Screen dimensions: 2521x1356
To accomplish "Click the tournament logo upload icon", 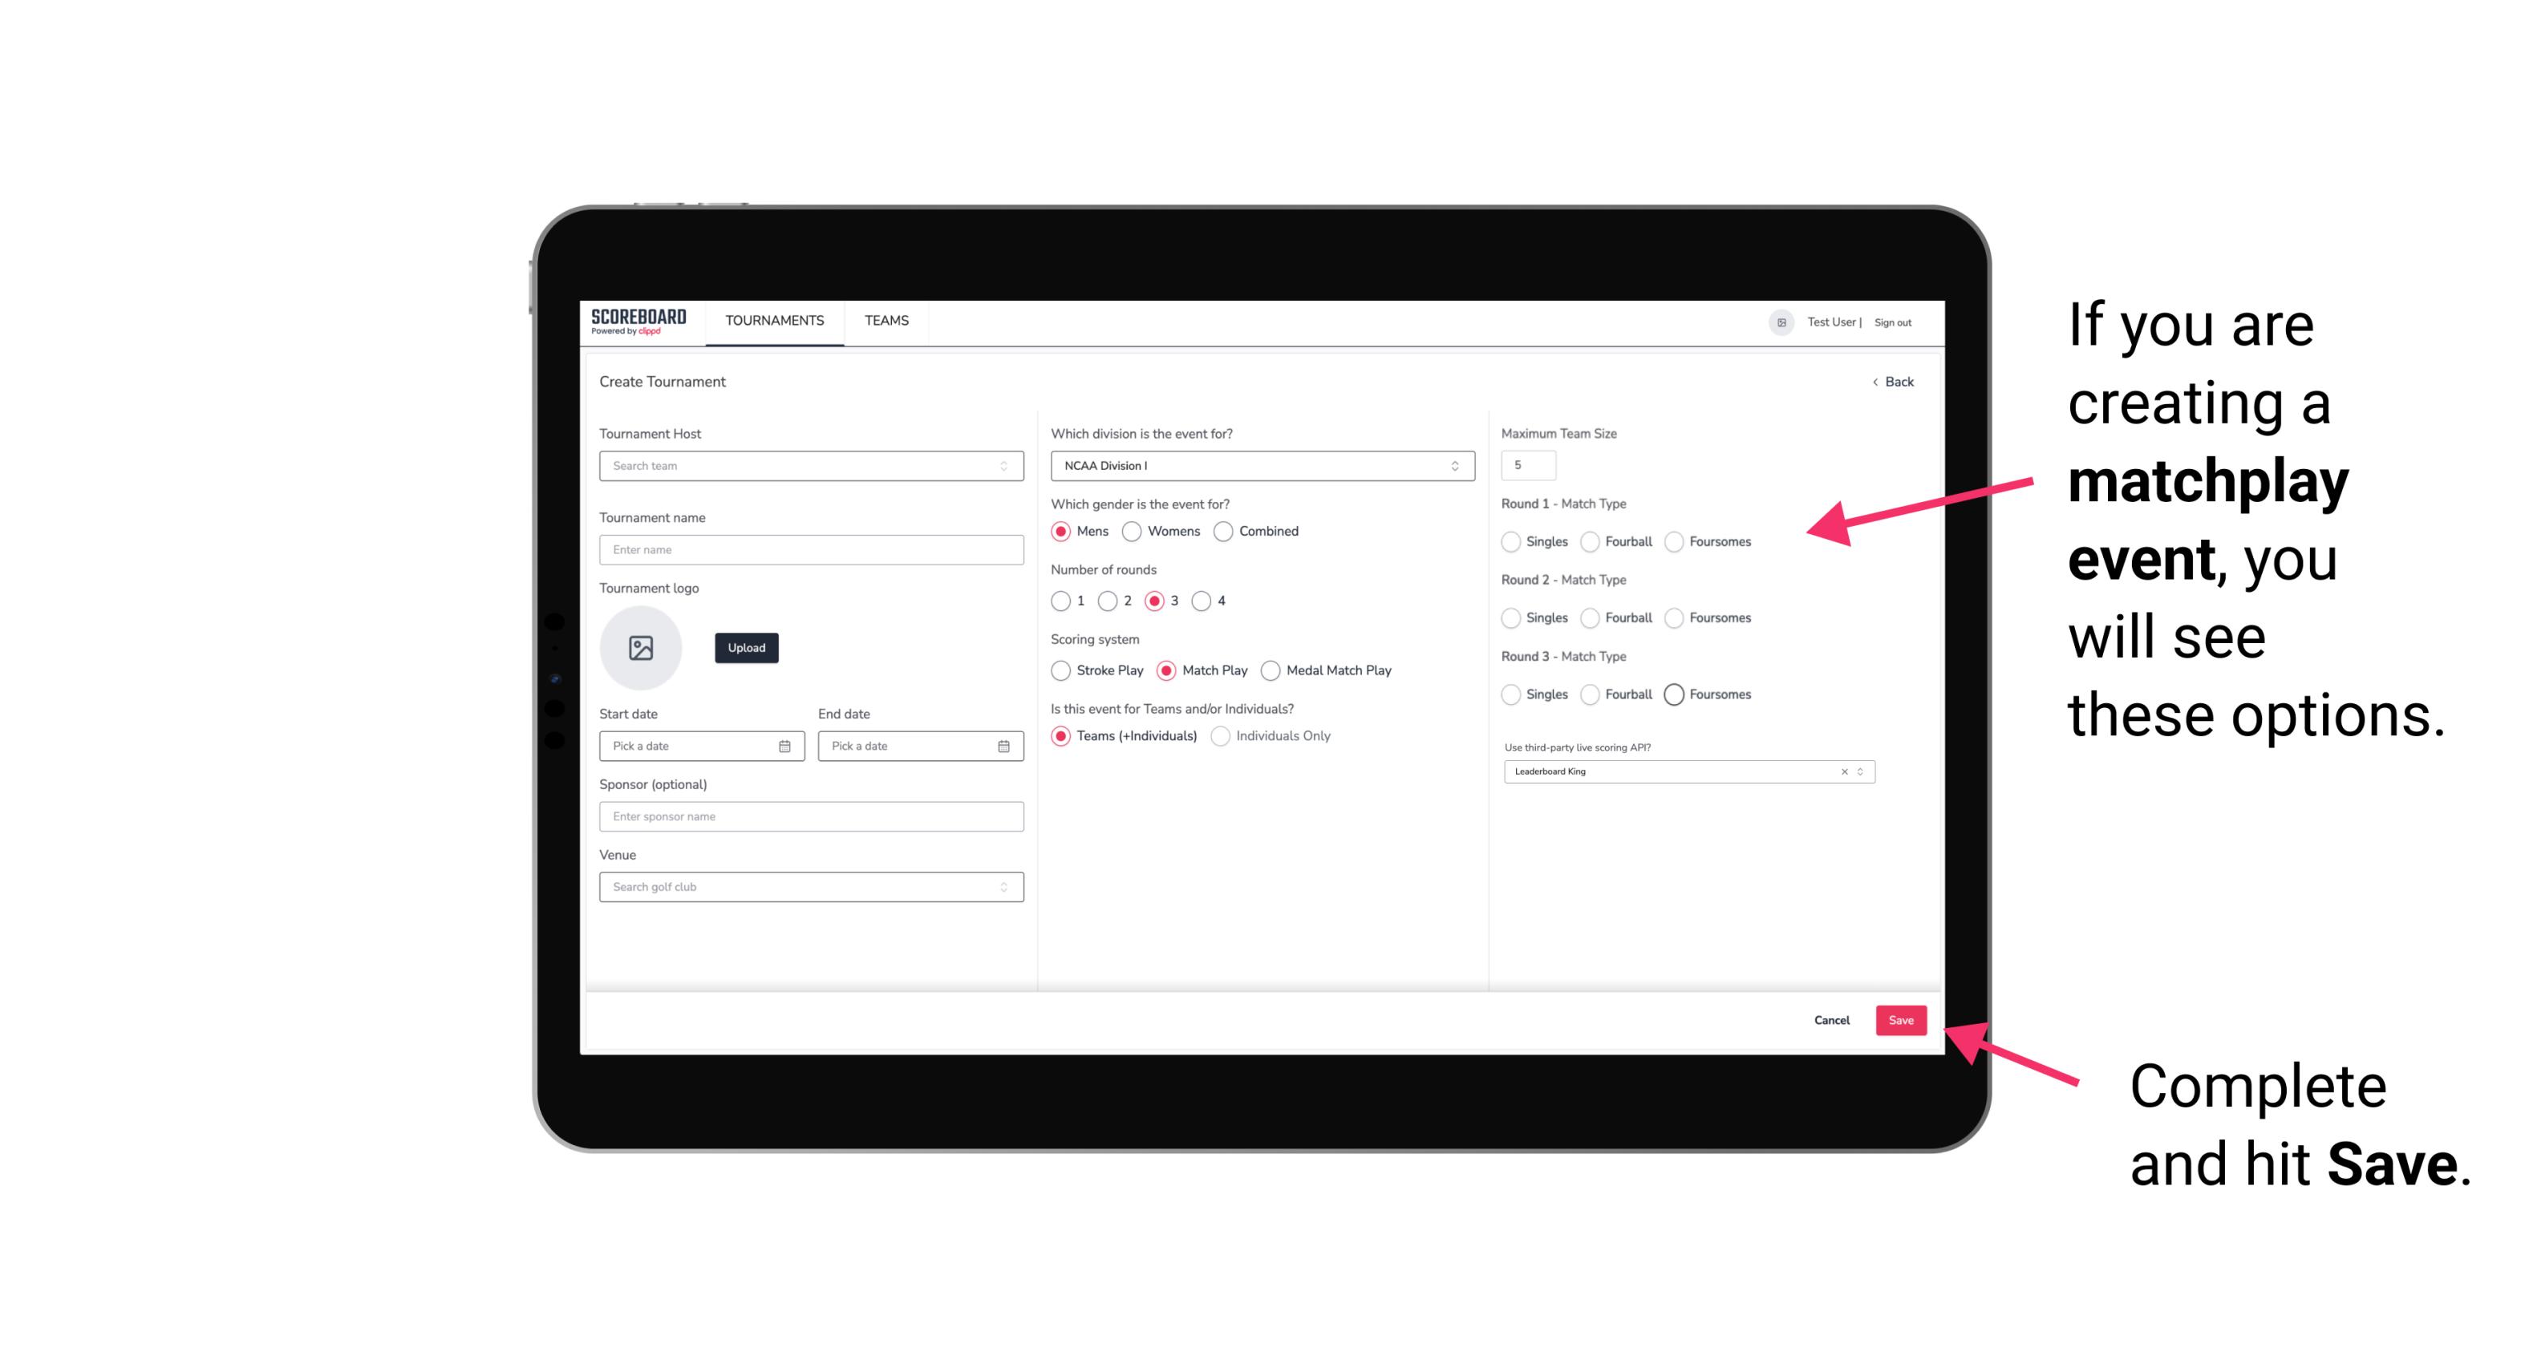I will tap(642, 648).
